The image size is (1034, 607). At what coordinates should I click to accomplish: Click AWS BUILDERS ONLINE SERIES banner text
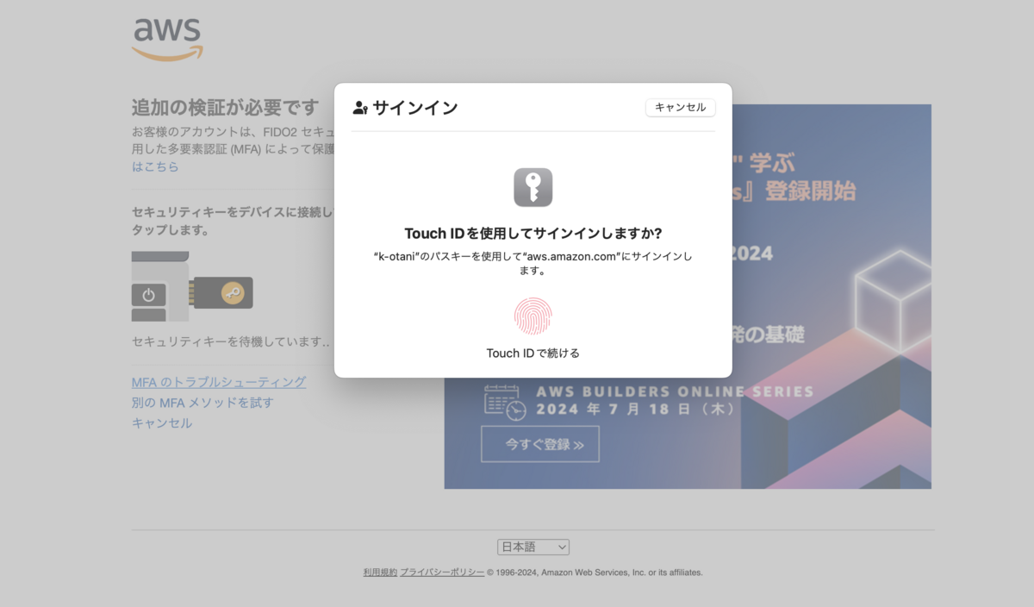pyautogui.click(x=675, y=391)
